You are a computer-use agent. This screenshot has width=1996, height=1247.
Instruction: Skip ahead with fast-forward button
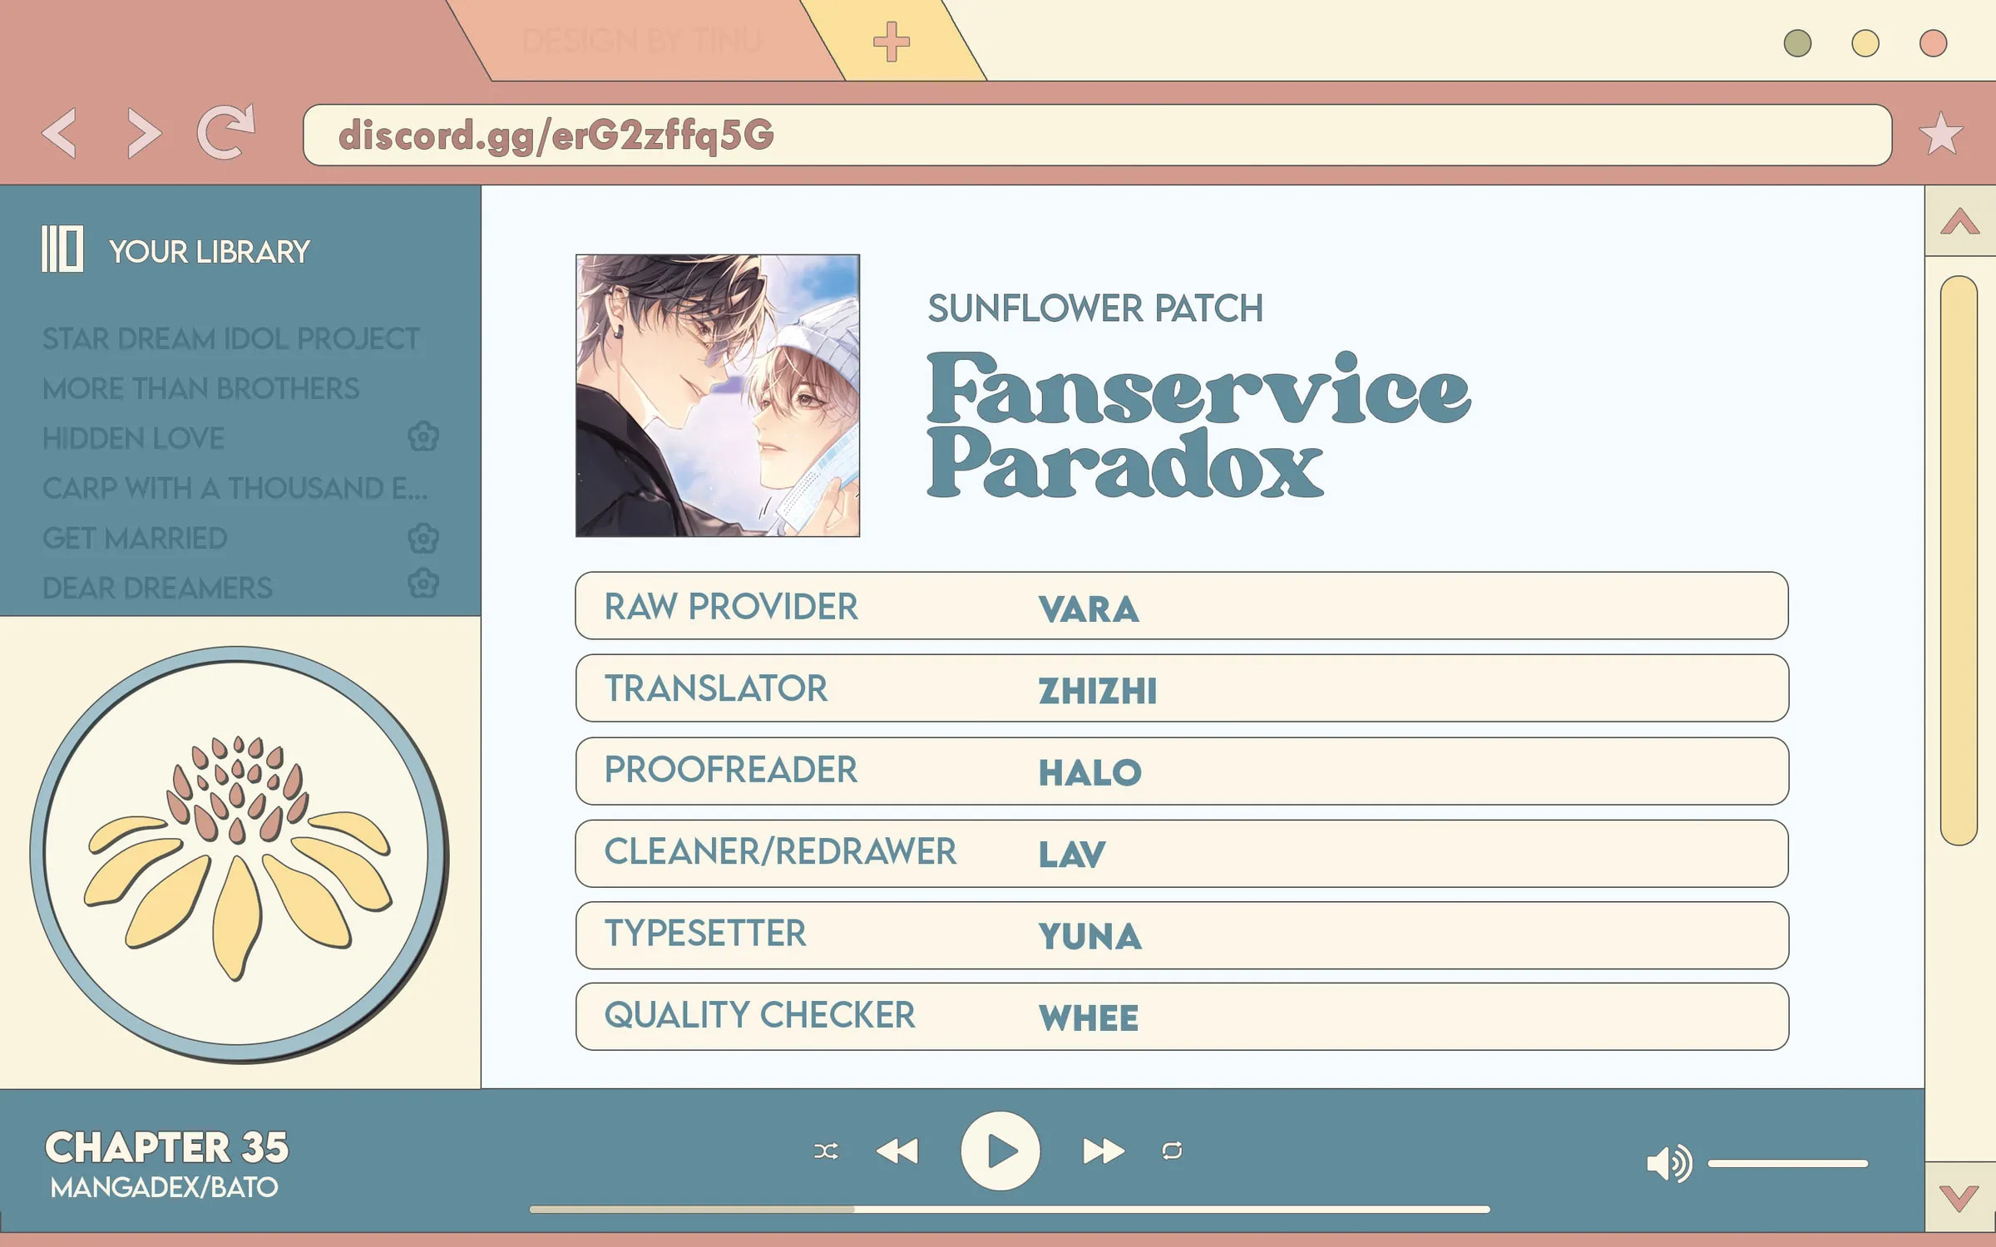(1104, 1151)
